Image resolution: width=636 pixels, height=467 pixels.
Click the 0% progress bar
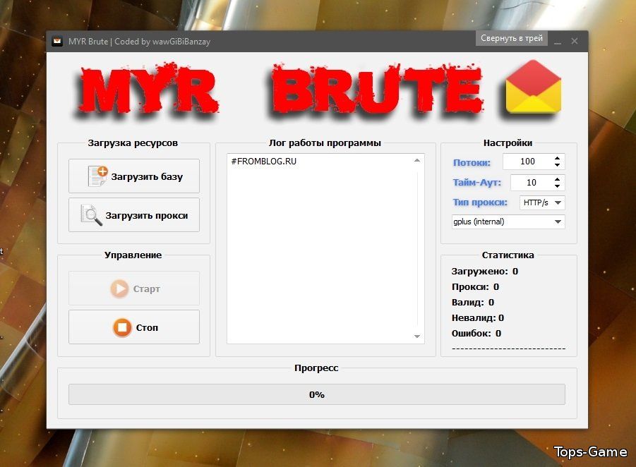(x=316, y=394)
